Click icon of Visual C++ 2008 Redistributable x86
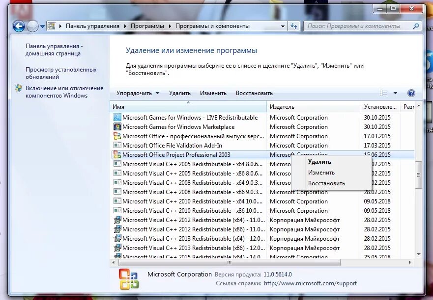Viewport: 433px width, 300px height. point(117,192)
